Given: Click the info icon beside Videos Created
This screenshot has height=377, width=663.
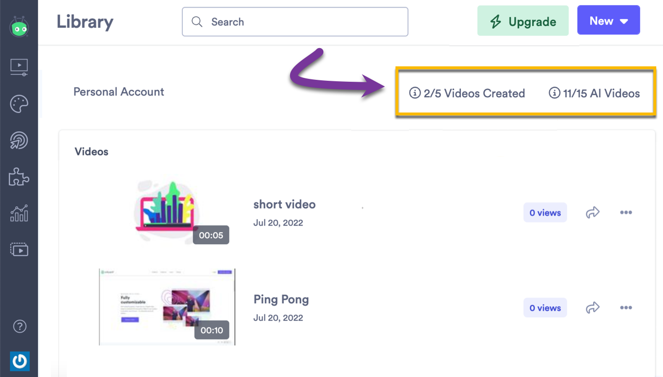Looking at the screenshot, I should [x=415, y=93].
